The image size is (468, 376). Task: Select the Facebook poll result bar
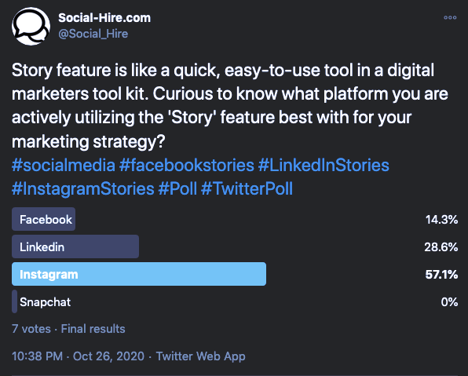tap(43, 219)
